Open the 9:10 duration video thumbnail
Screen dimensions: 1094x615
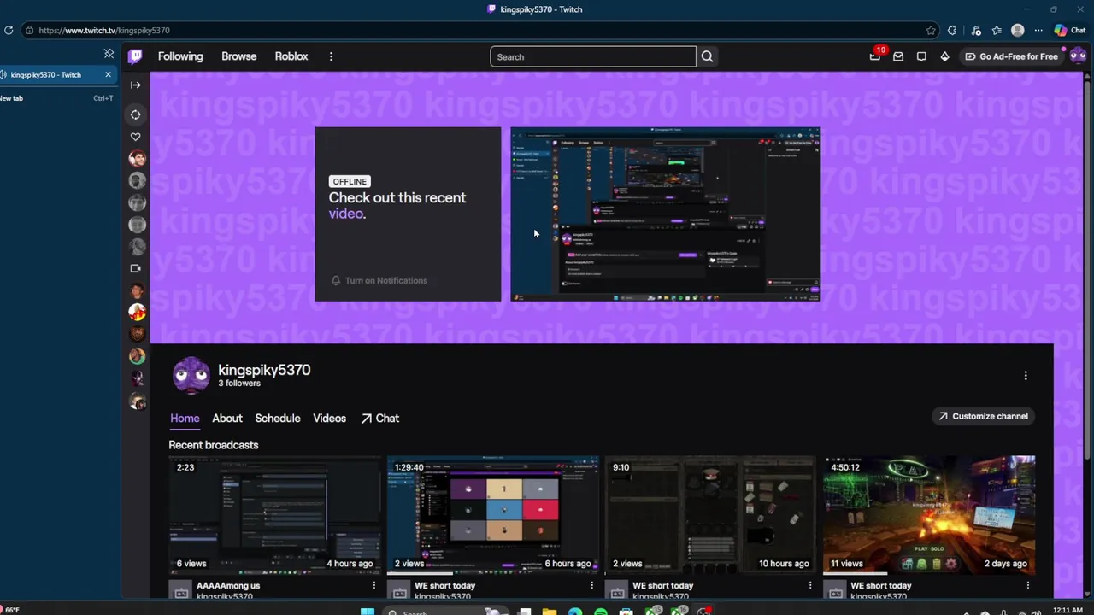711,515
